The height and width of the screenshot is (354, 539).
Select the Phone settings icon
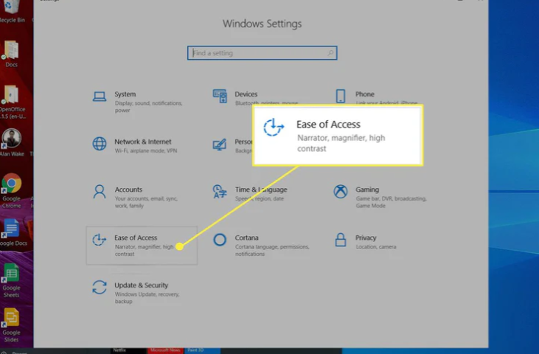341,96
